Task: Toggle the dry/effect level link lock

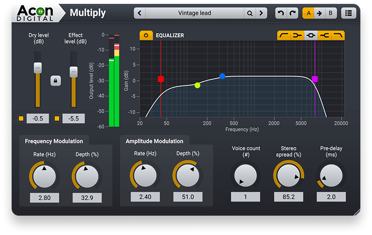Action: [x=56, y=81]
